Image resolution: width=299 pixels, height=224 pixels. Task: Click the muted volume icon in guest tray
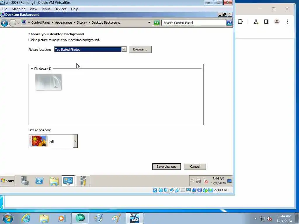click(x=205, y=181)
